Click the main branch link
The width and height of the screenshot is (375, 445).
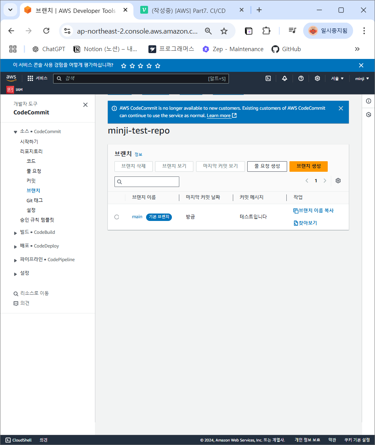(137, 217)
